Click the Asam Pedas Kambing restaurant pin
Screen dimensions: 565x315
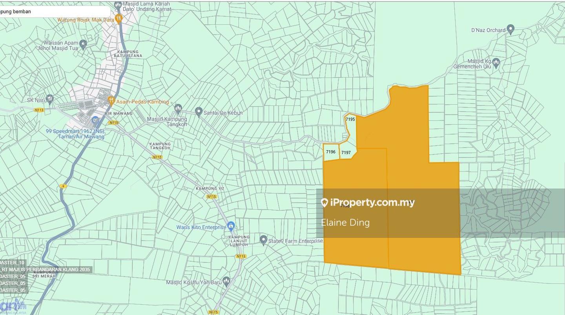click(x=111, y=101)
